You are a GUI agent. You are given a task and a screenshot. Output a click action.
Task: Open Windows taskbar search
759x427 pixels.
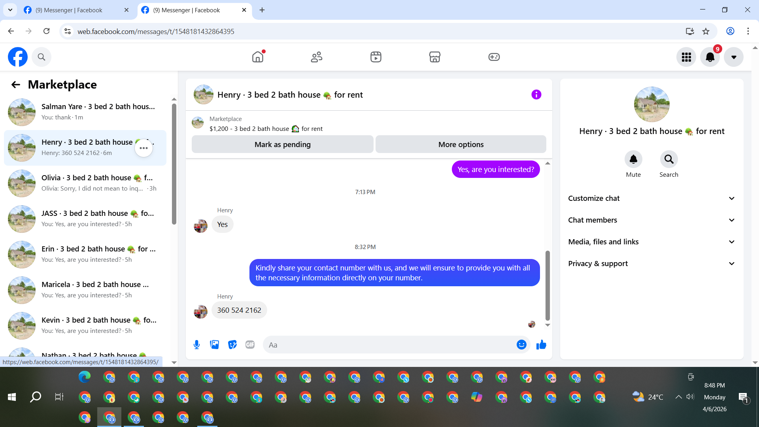point(36,397)
